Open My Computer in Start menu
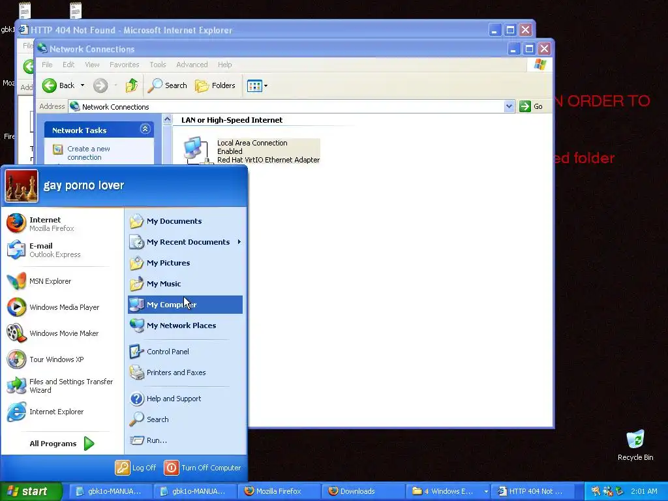This screenshot has width=668, height=501. 185,305
